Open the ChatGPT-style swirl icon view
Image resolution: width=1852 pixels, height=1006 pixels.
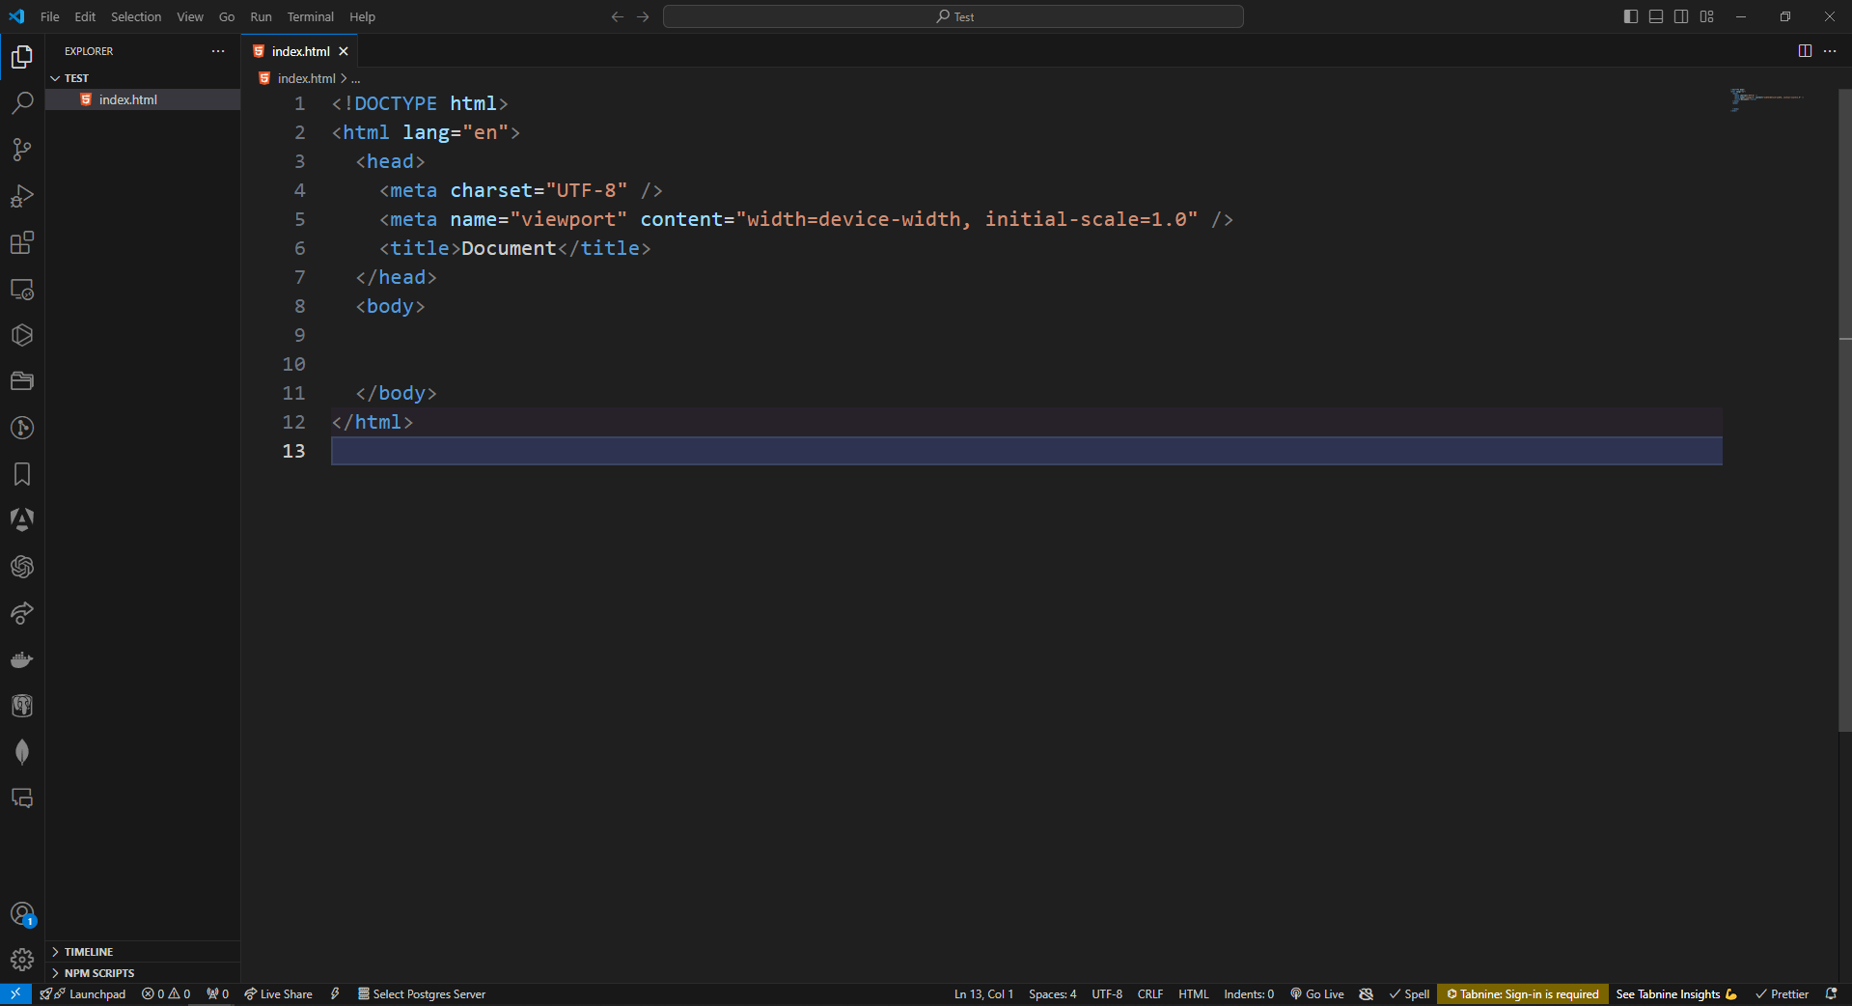22,567
